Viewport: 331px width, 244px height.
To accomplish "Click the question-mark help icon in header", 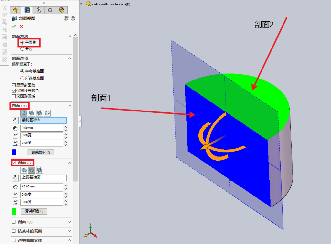I will [73, 18].
